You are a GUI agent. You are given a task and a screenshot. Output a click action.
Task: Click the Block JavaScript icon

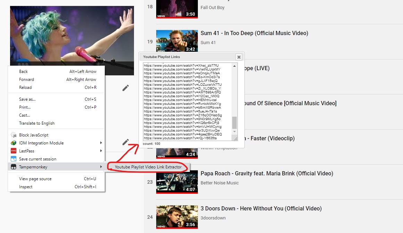14,135
